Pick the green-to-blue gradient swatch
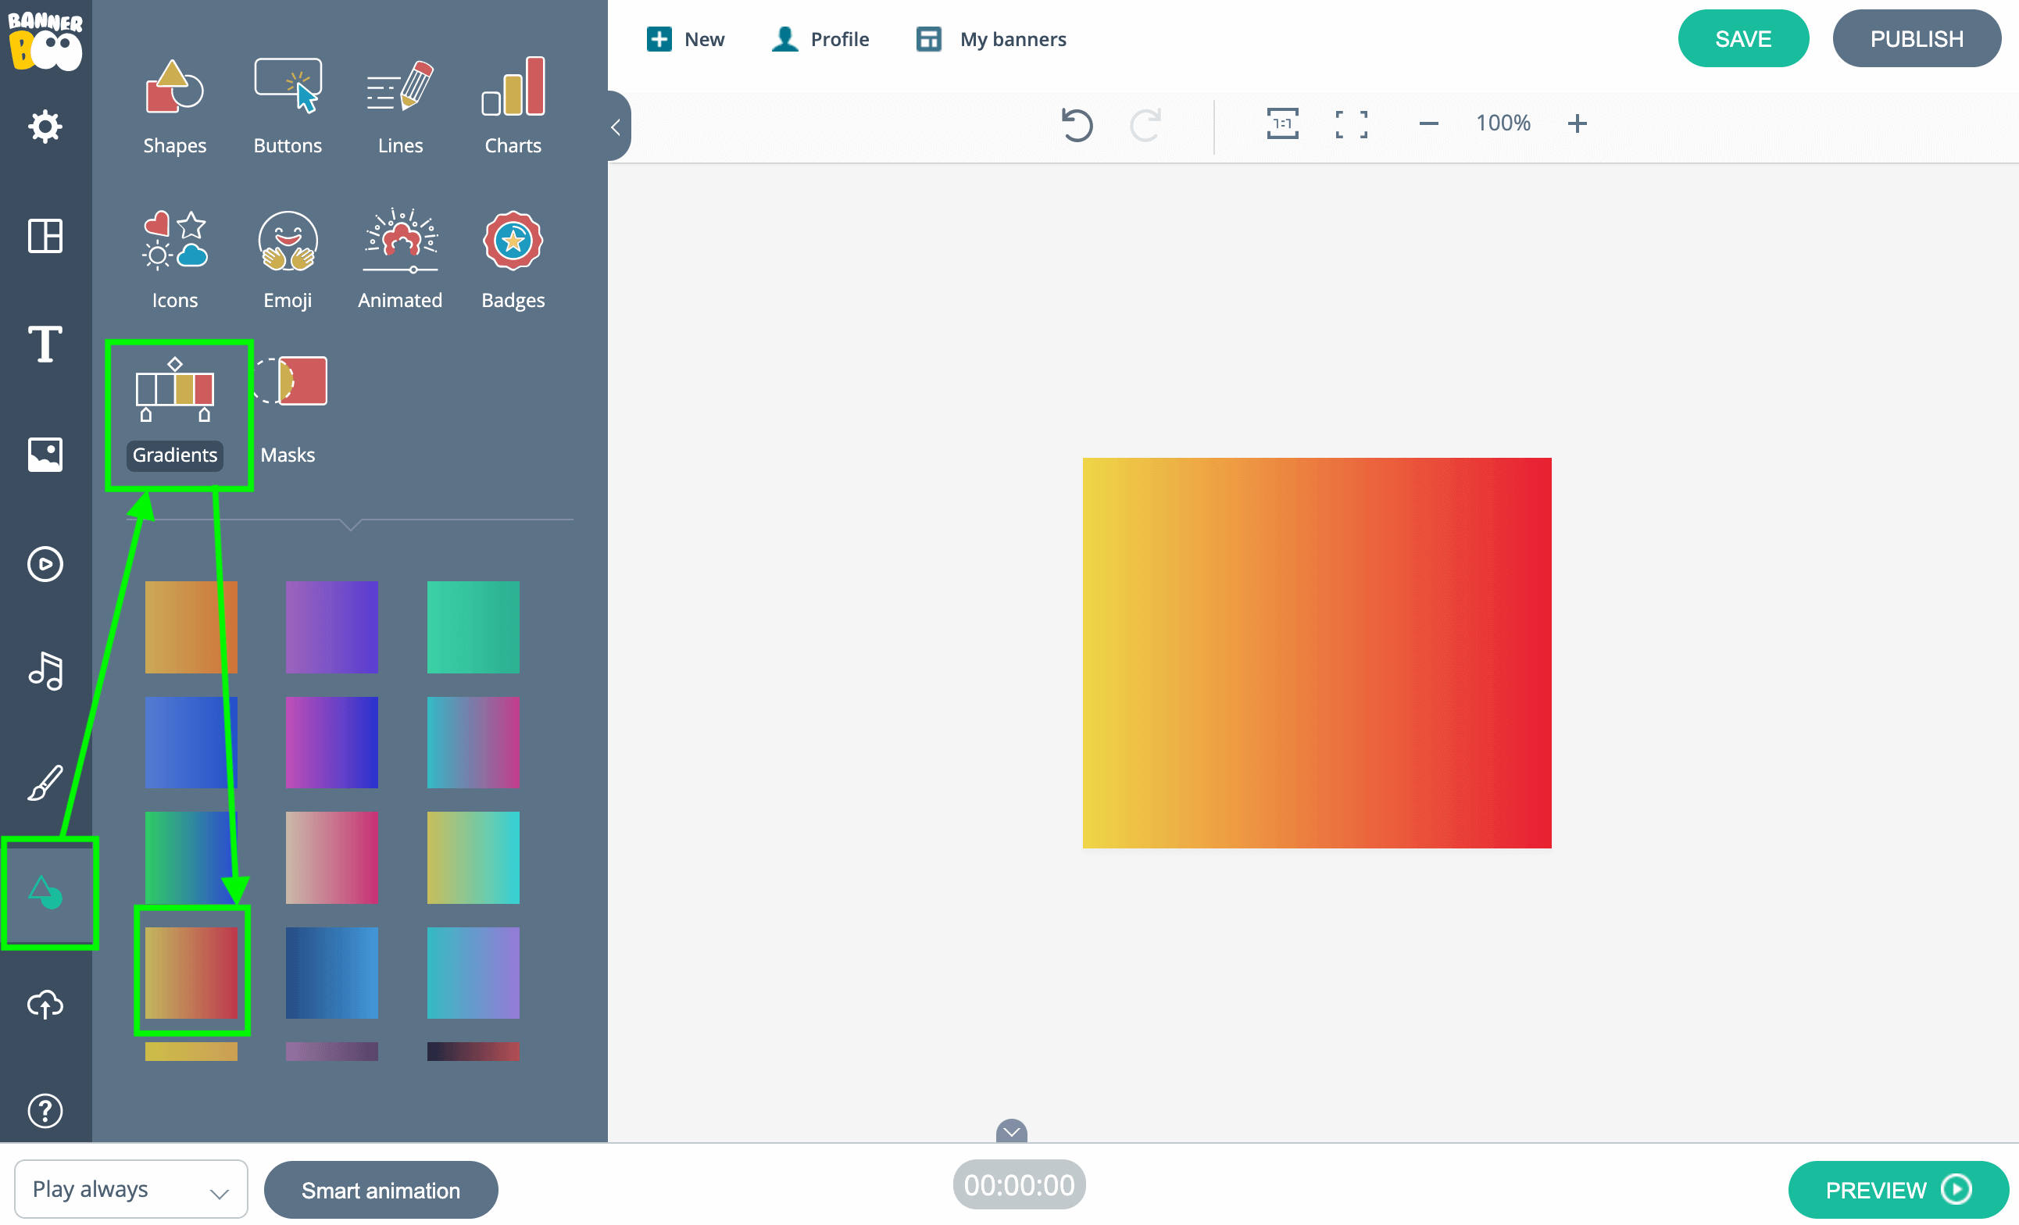The image size is (2019, 1225). (x=191, y=857)
